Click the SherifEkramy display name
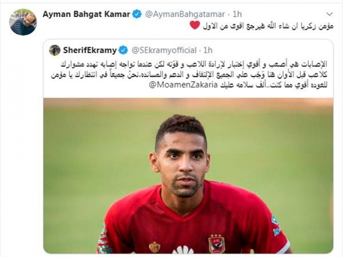 tap(90, 50)
